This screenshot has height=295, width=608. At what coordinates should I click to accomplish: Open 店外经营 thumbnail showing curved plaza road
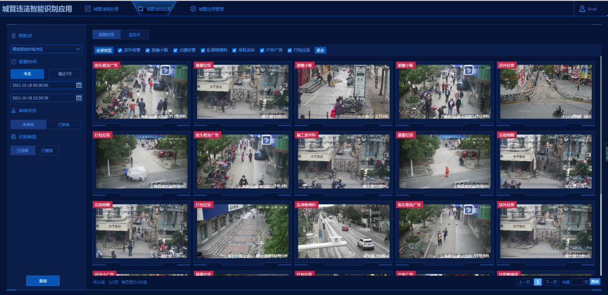(546, 91)
